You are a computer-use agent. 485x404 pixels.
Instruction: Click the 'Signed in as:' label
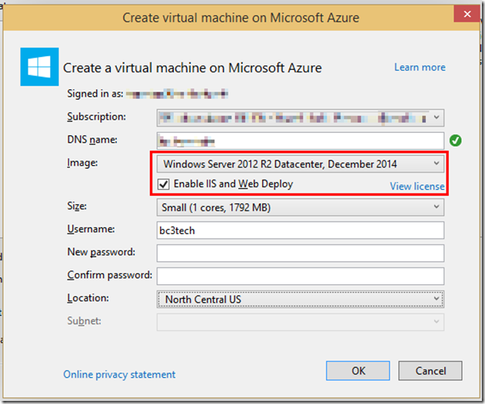95,94
